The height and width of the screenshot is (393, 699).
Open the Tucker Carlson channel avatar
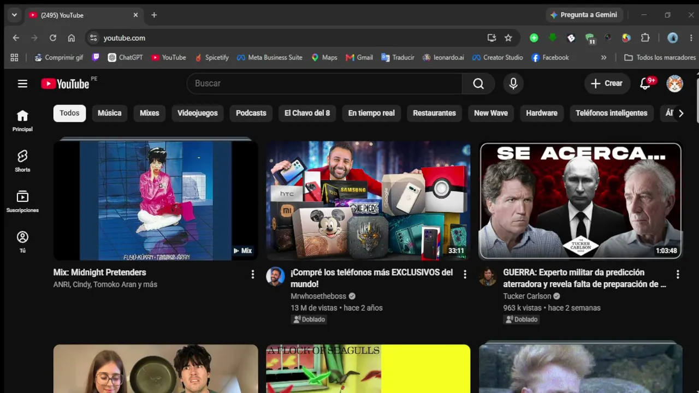488,276
